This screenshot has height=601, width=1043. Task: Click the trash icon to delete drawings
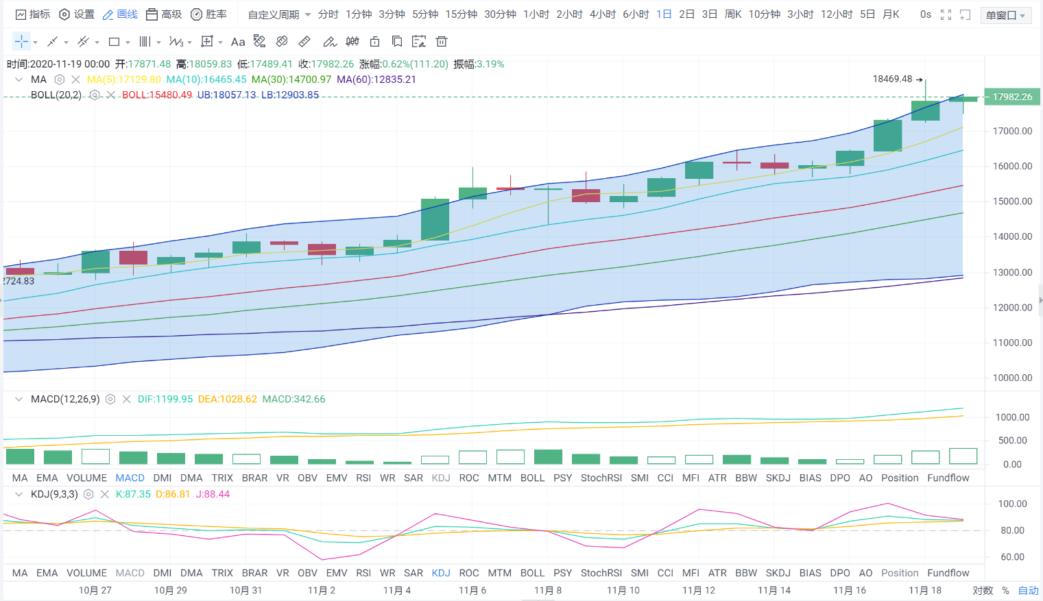pos(442,42)
